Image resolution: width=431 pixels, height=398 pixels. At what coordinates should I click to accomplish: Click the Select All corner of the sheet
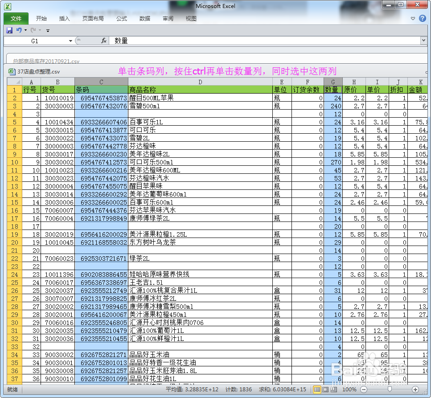click(14, 82)
